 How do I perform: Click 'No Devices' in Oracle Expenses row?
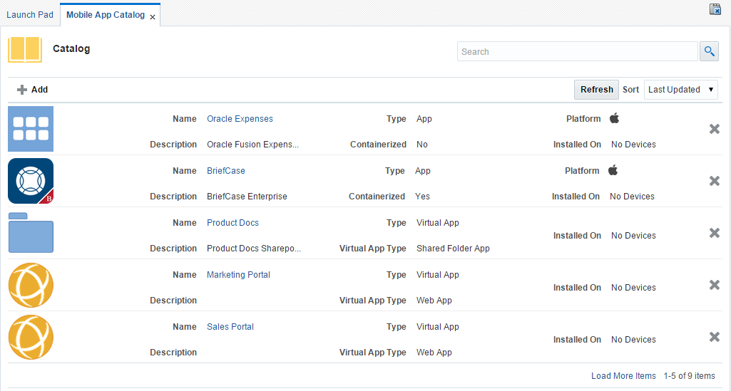(633, 145)
